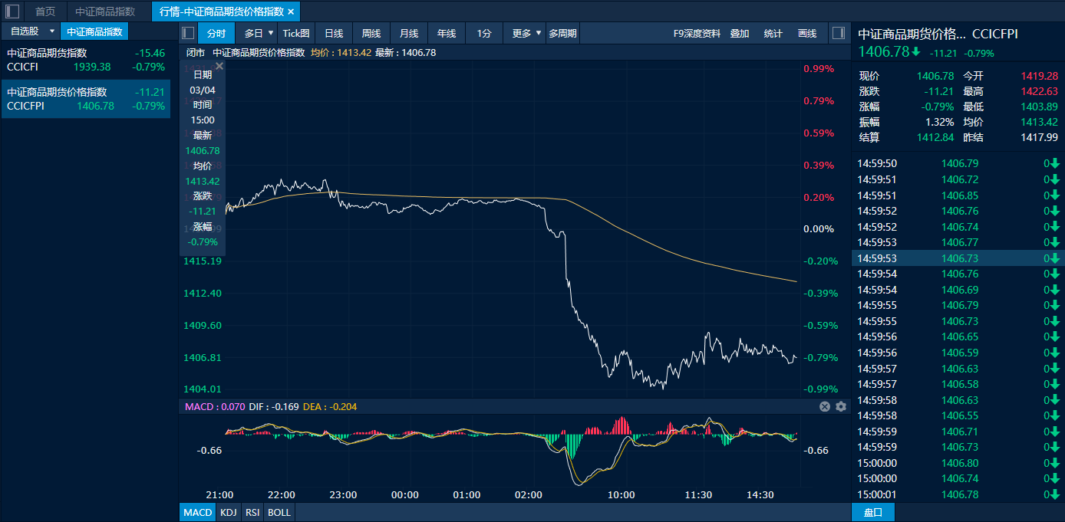This screenshot has height=522, width=1065.
Task: Close the 行情-中证商品期货价格指数 tab
Action: [291, 11]
